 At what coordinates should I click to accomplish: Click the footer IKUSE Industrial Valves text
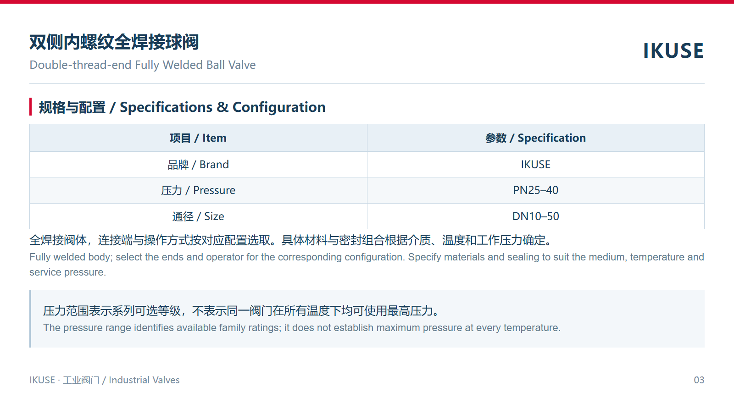click(x=105, y=380)
